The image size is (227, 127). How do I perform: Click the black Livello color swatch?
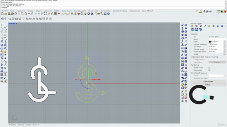[210, 42]
